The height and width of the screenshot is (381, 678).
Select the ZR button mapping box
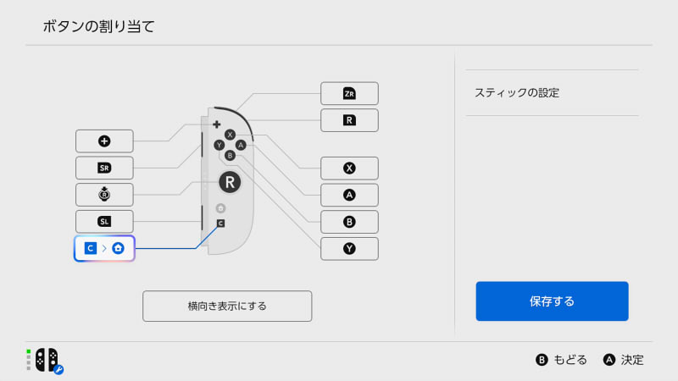tap(349, 93)
